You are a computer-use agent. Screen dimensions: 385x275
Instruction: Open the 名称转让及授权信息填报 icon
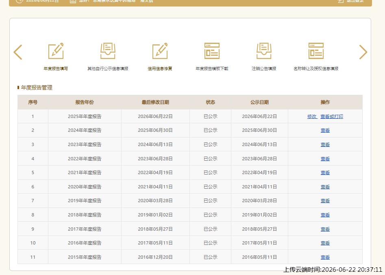(x=316, y=51)
